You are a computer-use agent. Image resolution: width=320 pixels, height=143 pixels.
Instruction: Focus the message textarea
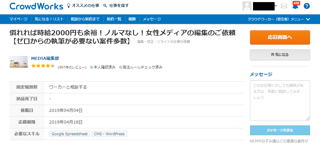click(x=280, y=101)
